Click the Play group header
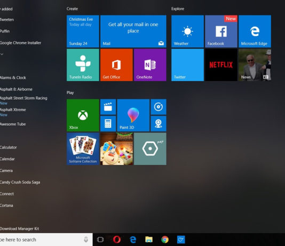285x246 pixels. point(70,93)
